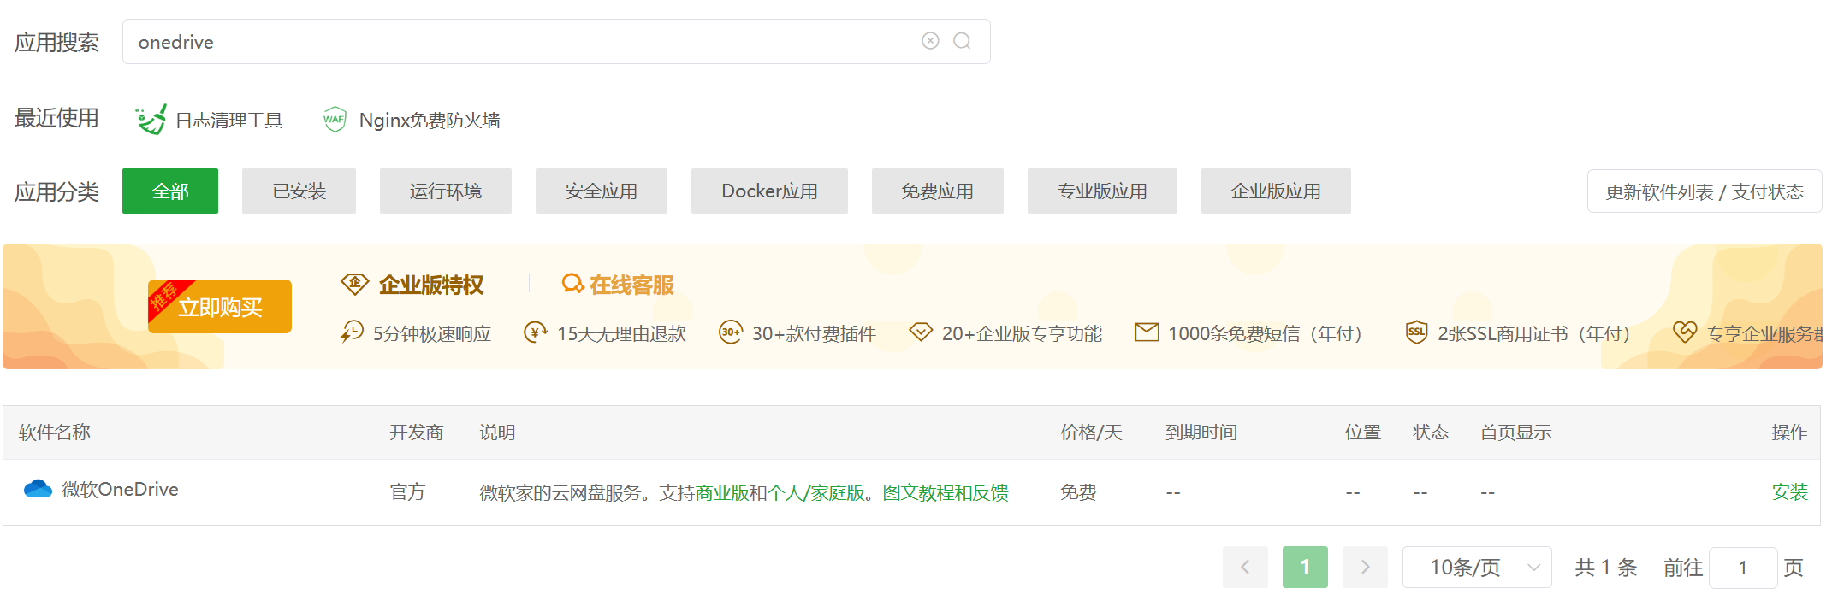The height and width of the screenshot is (612, 1838).
Task: Click the 微软OneDrive software name
Action: coord(120,489)
